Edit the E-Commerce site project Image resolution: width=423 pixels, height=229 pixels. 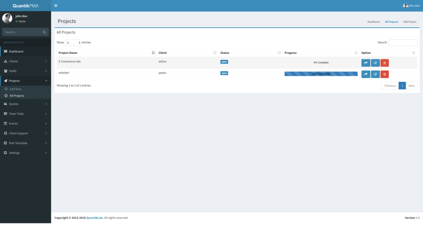(x=375, y=63)
